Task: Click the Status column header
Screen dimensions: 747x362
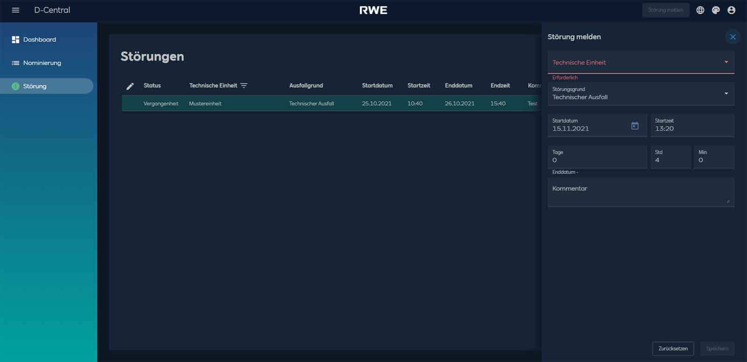Action: tap(152, 86)
